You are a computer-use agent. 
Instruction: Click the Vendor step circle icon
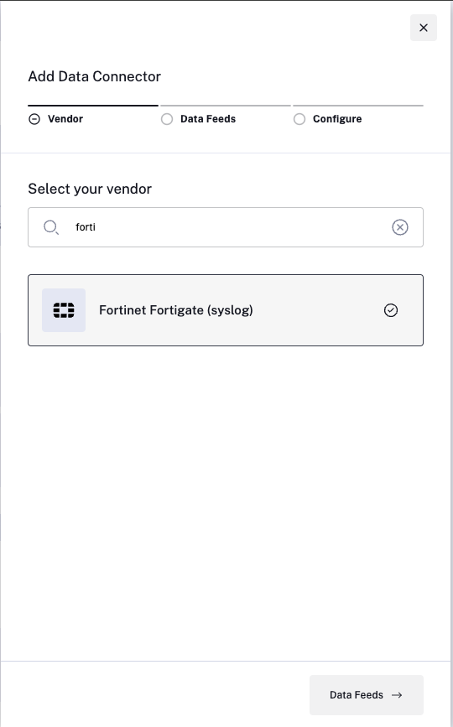[34, 119]
